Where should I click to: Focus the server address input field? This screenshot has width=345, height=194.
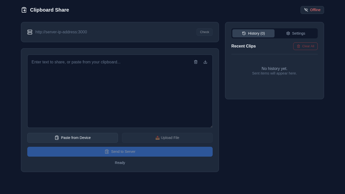[x=114, y=32]
